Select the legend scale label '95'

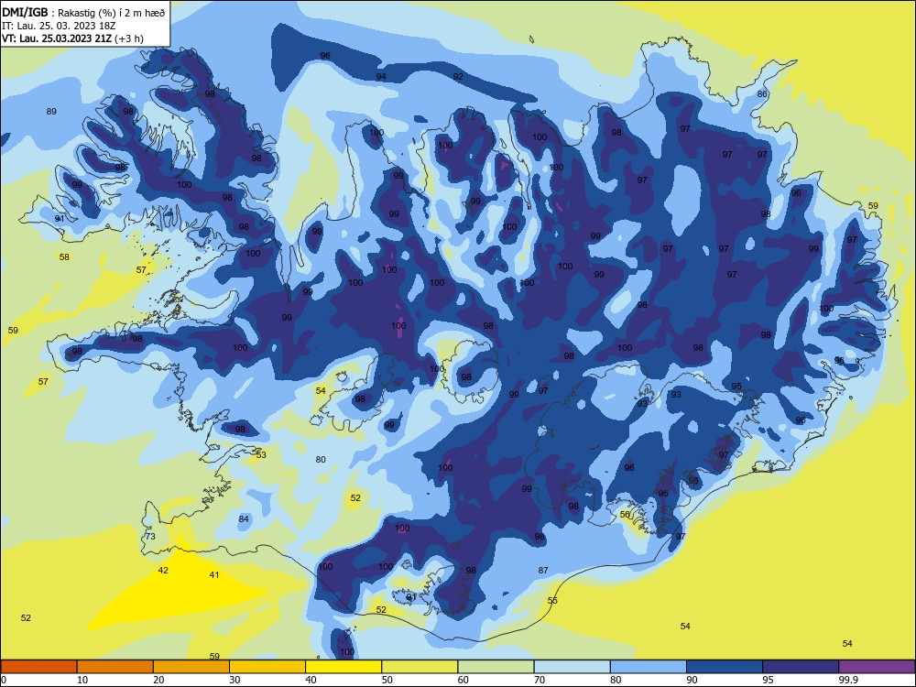click(769, 680)
